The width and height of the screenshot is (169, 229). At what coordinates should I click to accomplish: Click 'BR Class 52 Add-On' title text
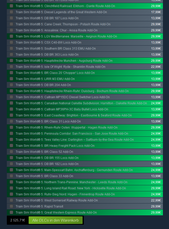click(44, 152)
